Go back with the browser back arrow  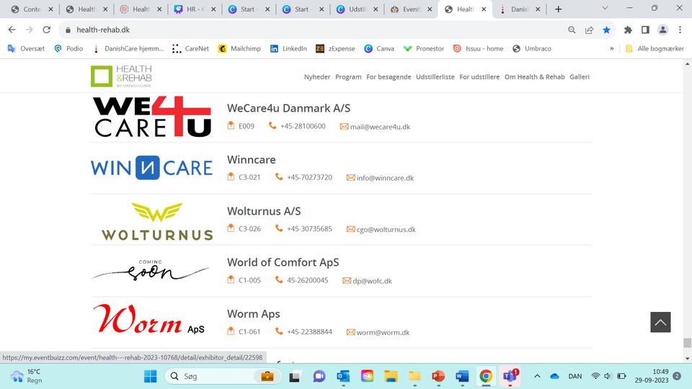click(x=12, y=30)
